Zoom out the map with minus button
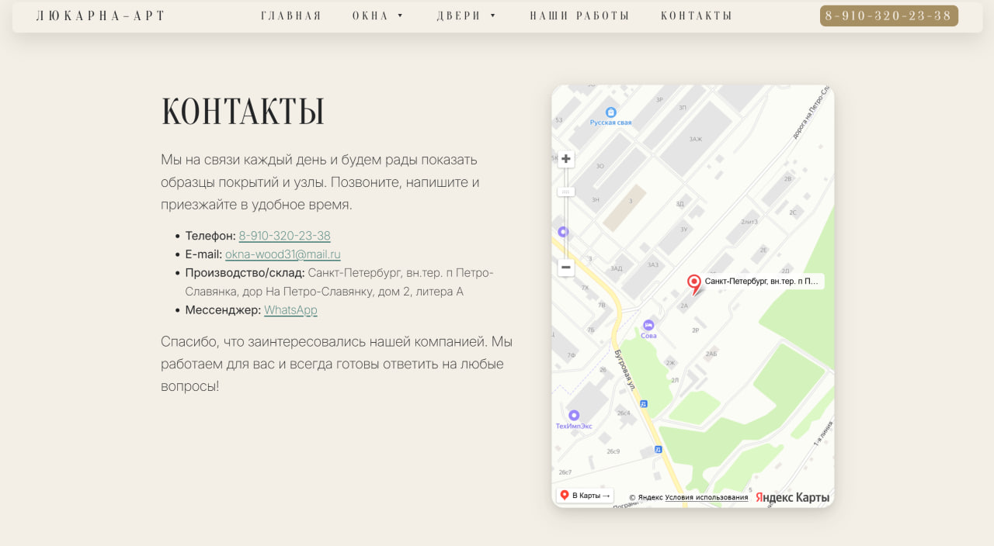The image size is (994, 546). click(566, 268)
